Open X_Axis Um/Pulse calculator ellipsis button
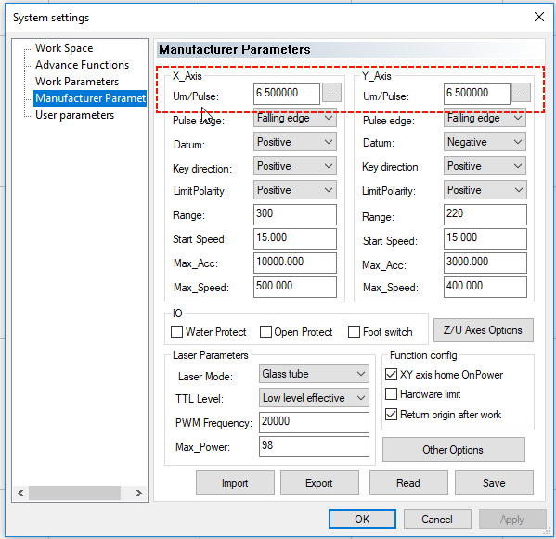This screenshot has height=539, width=556. 331,93
